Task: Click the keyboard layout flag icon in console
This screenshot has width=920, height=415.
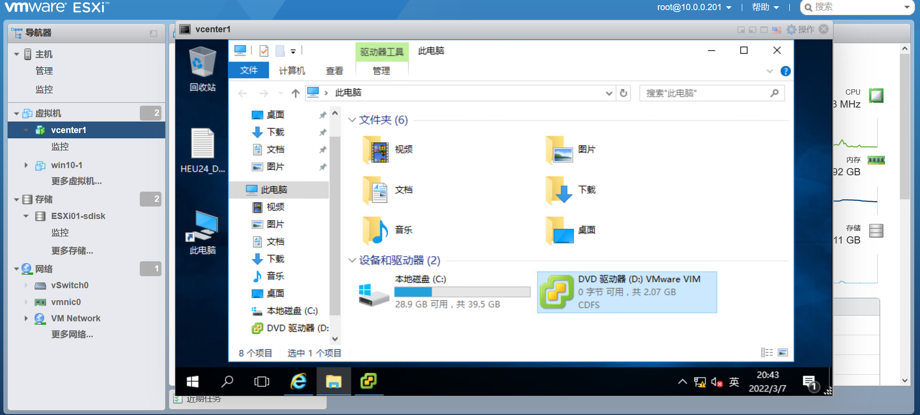Action: 776,30
